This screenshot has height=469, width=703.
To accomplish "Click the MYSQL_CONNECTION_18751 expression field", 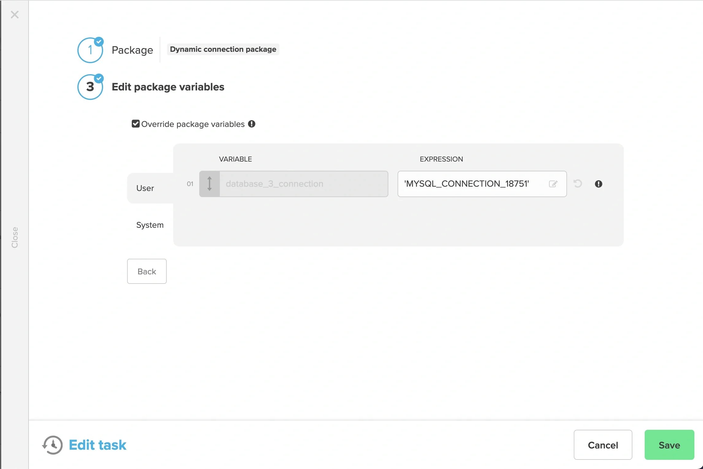I will coord(482,184).
